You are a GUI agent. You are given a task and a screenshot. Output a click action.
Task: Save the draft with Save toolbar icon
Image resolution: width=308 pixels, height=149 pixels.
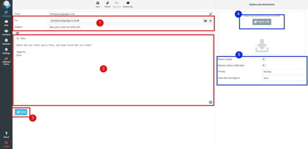coord(98,5)
